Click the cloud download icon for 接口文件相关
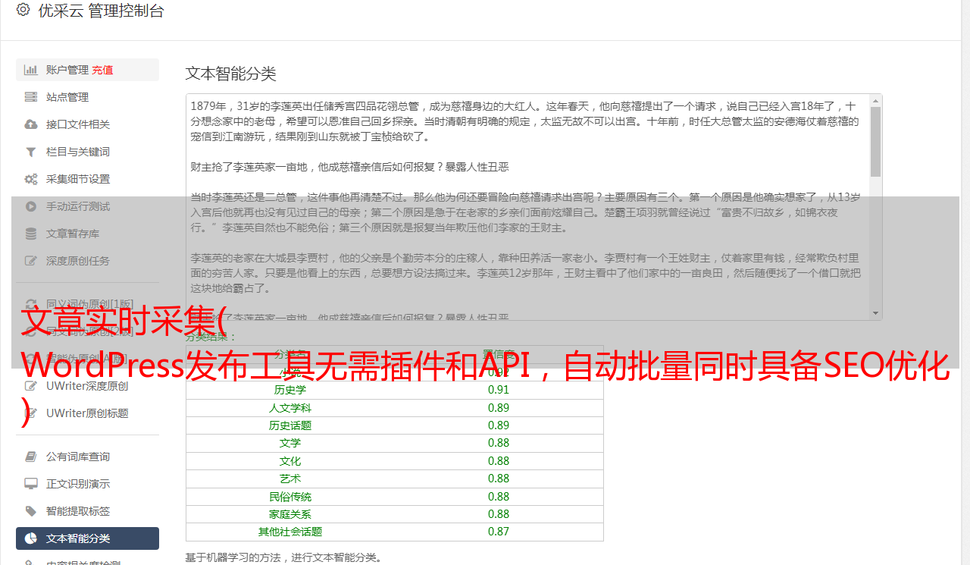Viewport: 970px width, 565px height. point(31,124)
